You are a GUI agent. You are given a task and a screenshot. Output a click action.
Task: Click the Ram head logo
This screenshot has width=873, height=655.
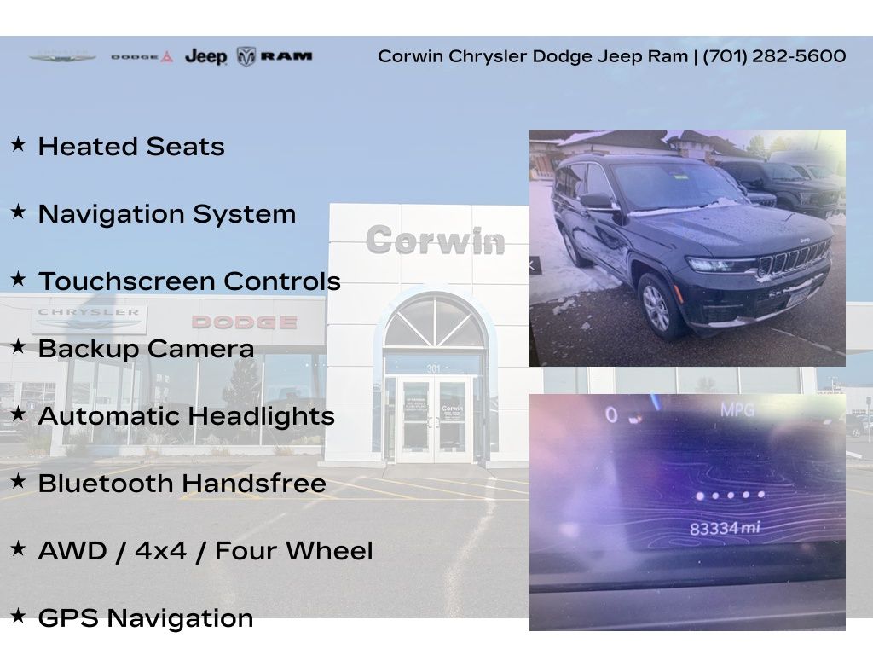(x=246, y=57)
